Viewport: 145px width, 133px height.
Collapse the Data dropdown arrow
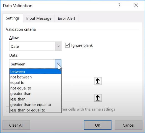[x=58, y=64]
